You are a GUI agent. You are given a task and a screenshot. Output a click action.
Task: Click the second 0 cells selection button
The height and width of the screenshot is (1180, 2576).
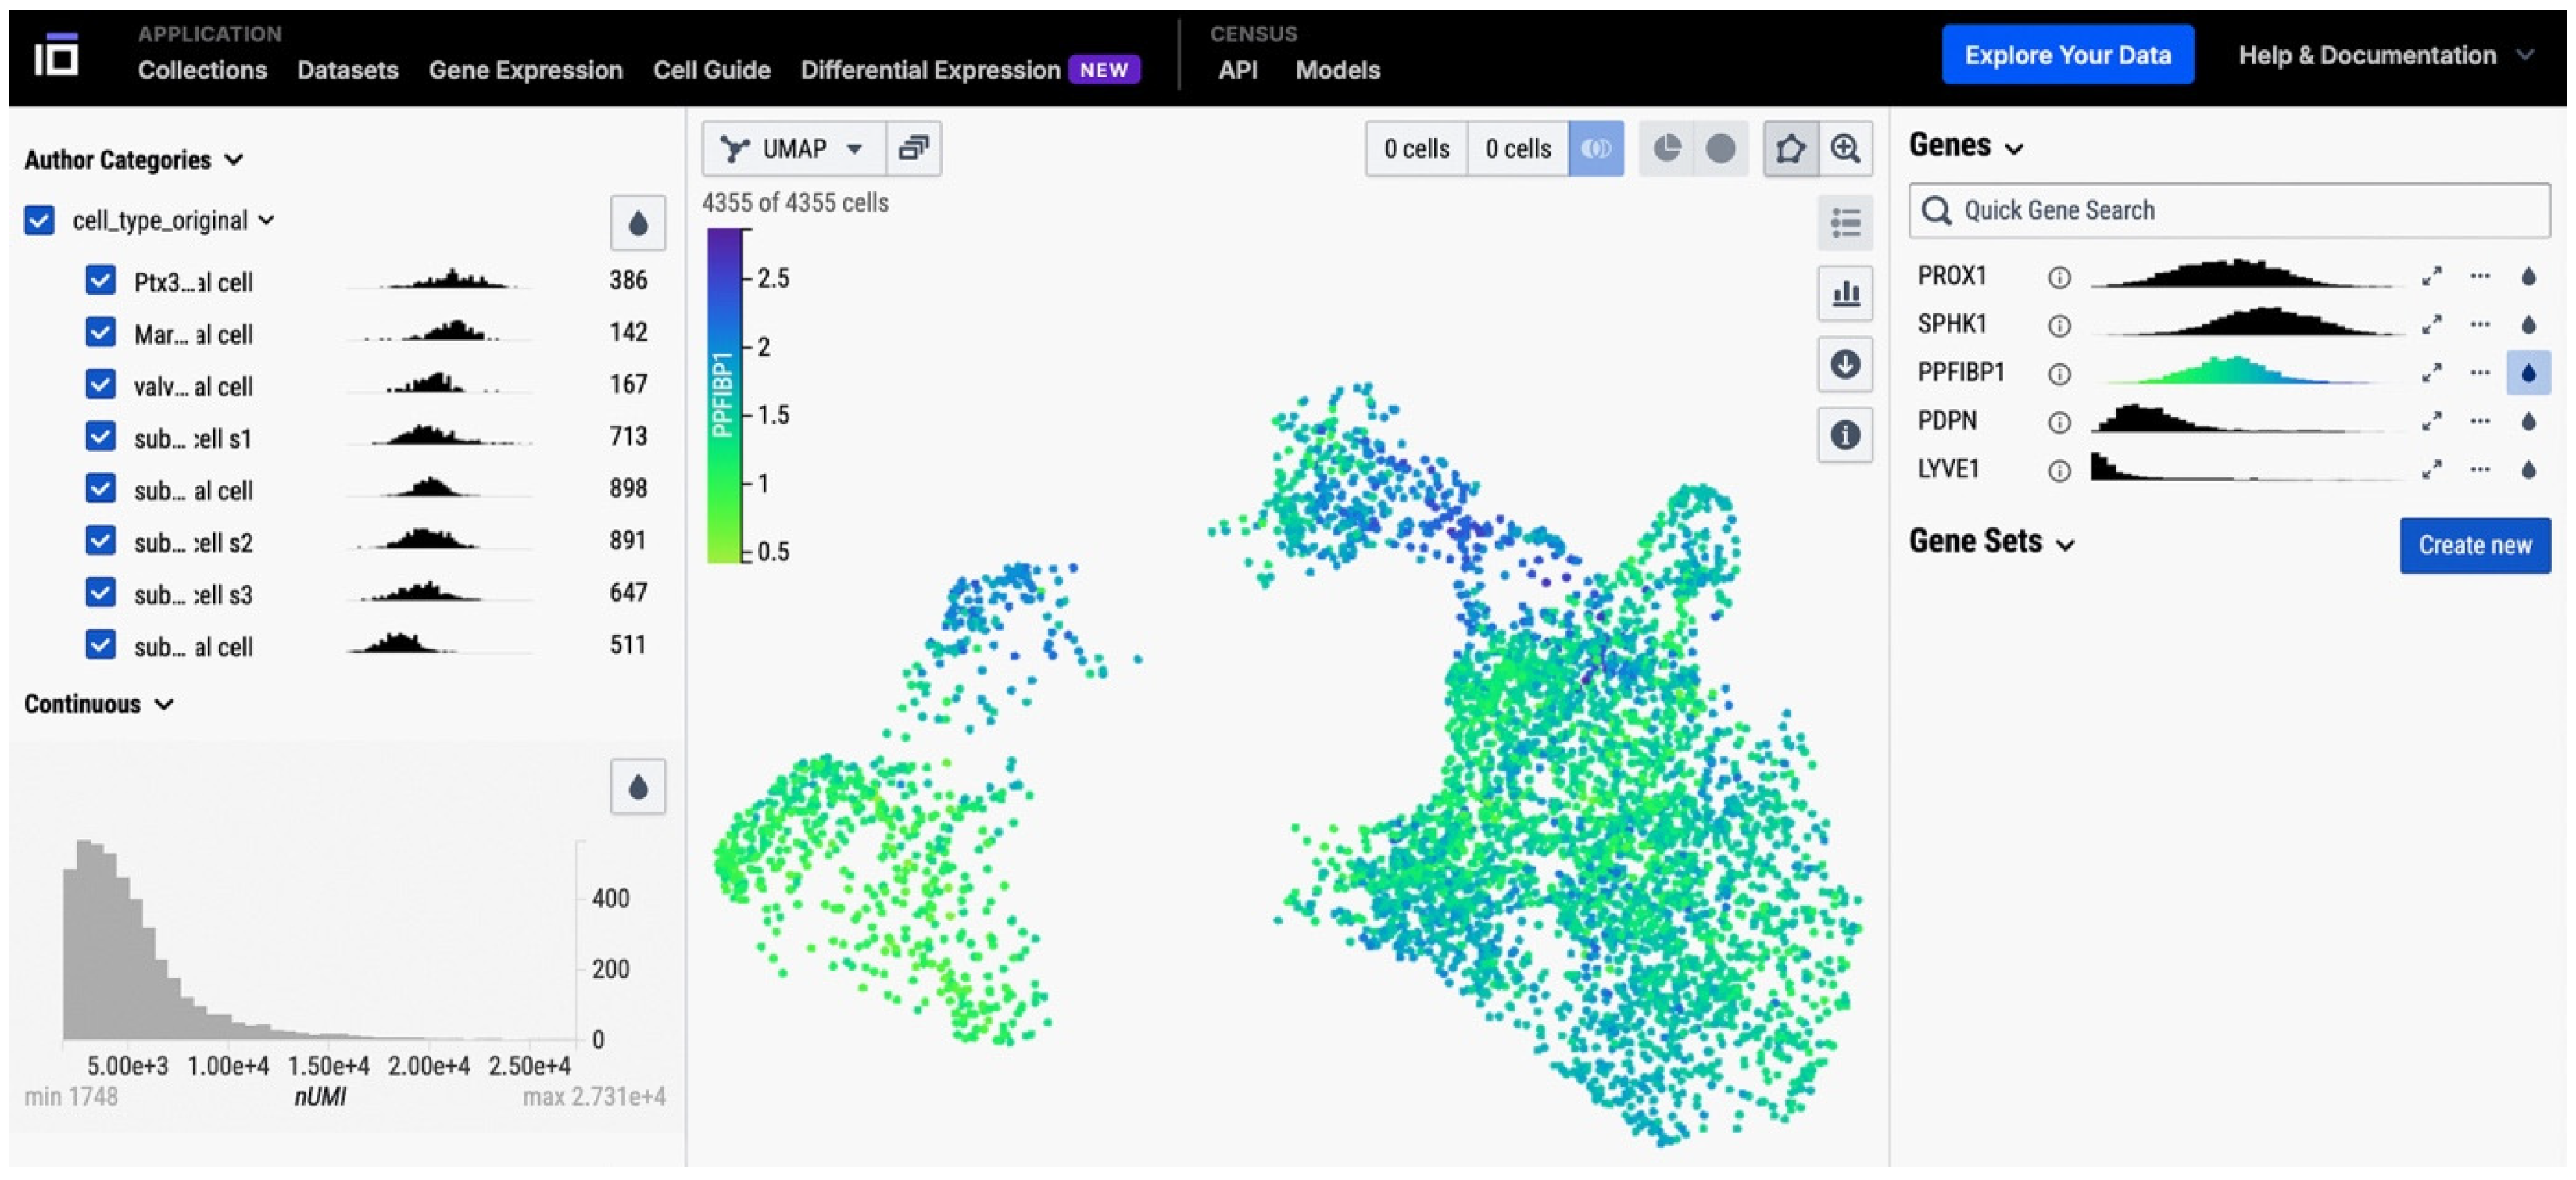coord(1517,149)
